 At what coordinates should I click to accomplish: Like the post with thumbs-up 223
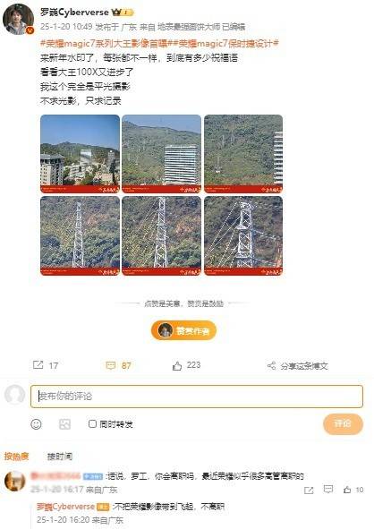tap(177, 365)
